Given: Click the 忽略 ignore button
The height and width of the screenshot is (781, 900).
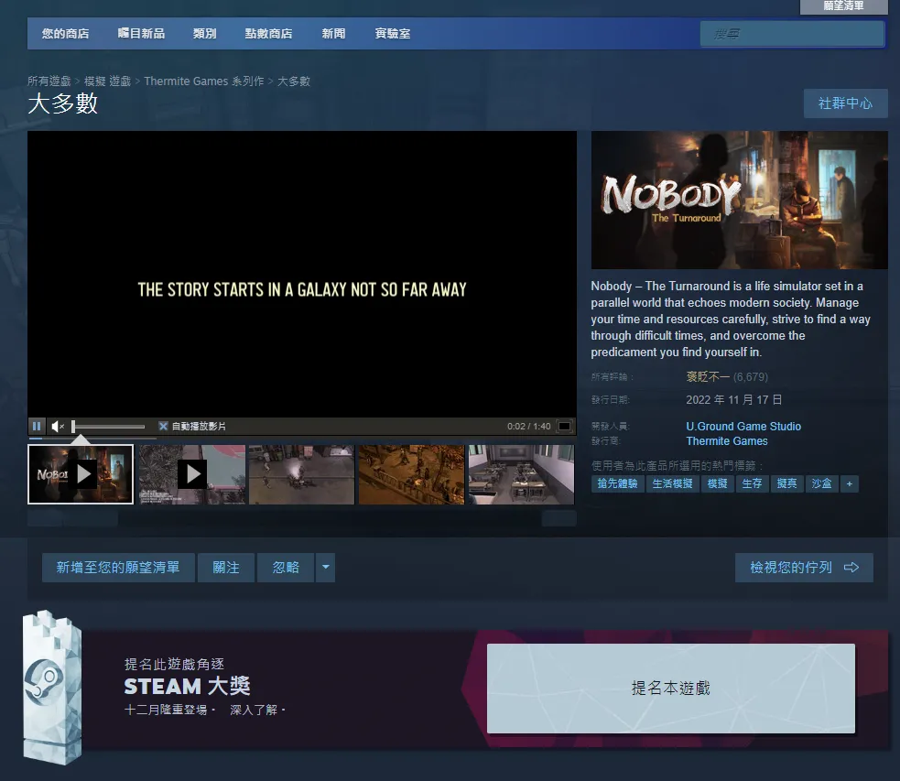Looking at the screenshot, I should point(286,568).
